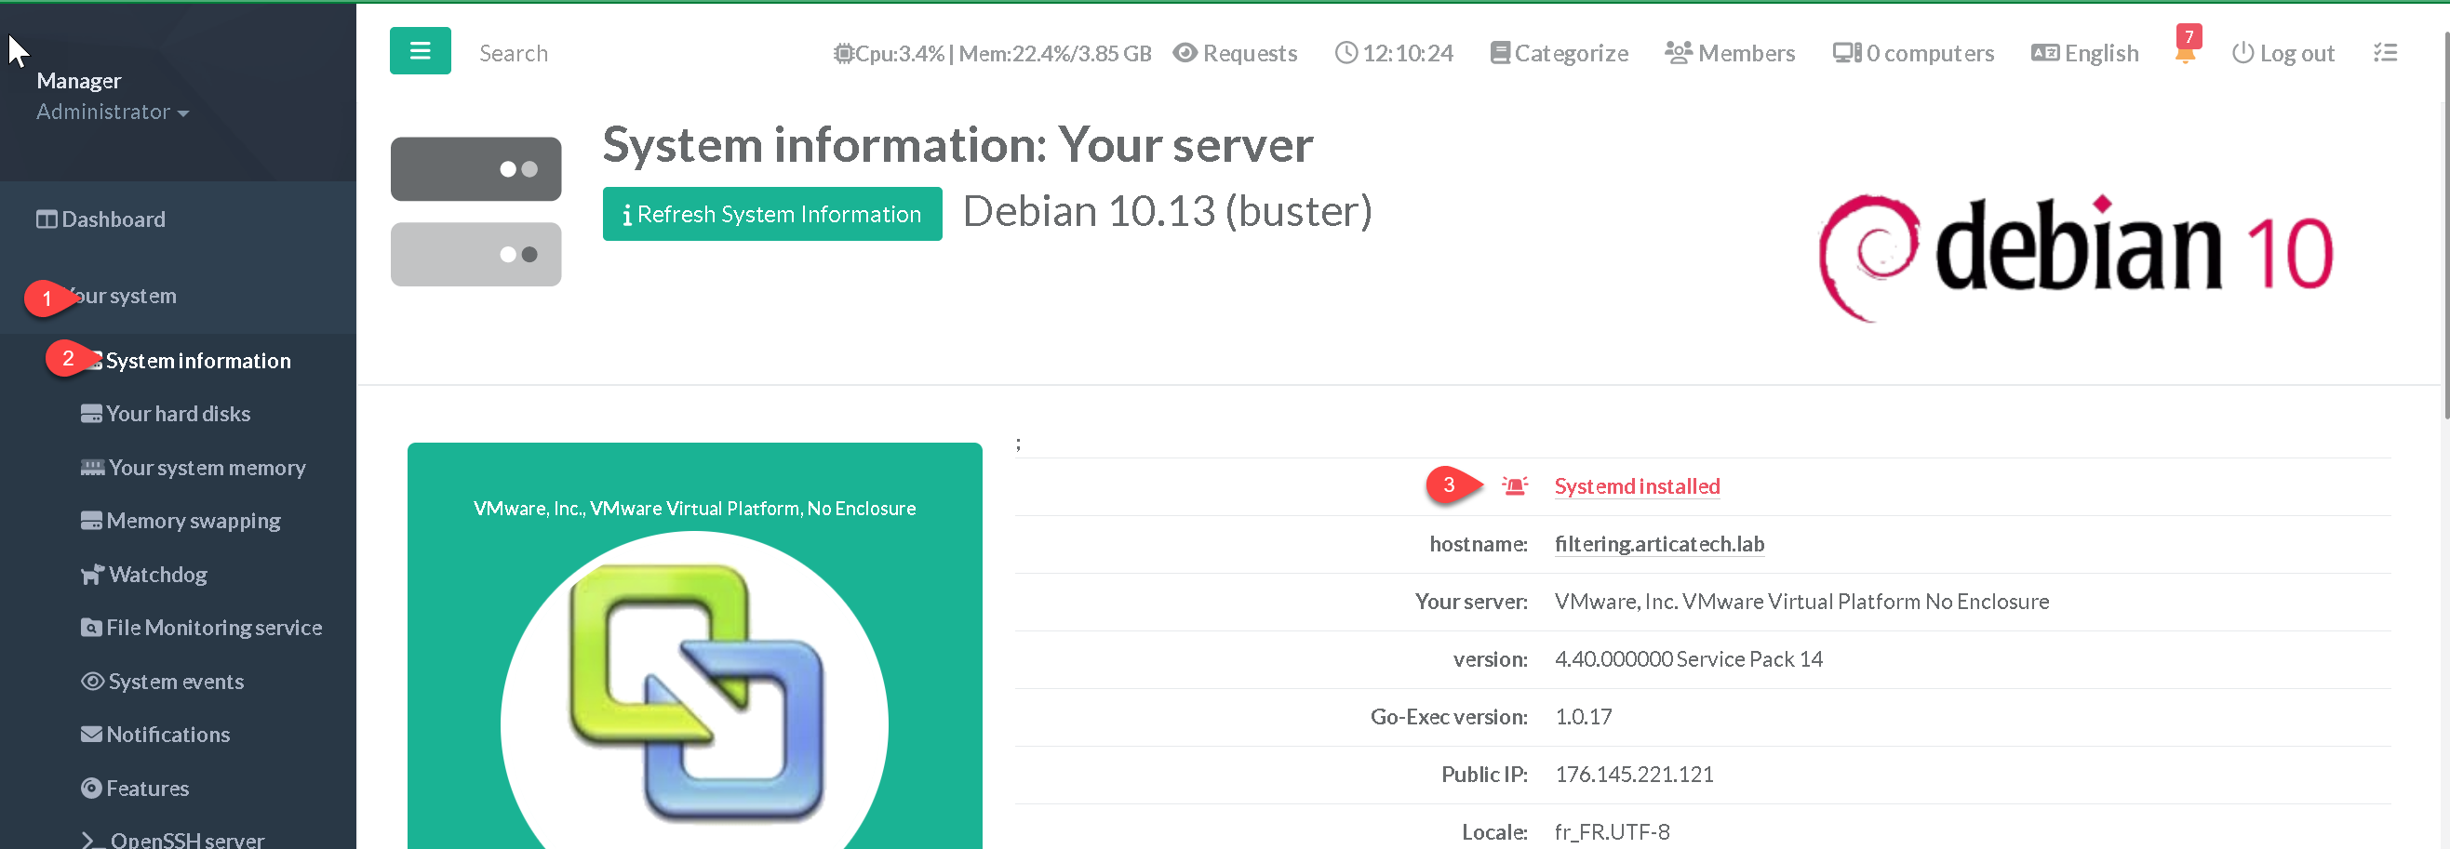The image size is (2450, 849).
Task: Click Log out in the top bar
Action: click(2283, 53)
